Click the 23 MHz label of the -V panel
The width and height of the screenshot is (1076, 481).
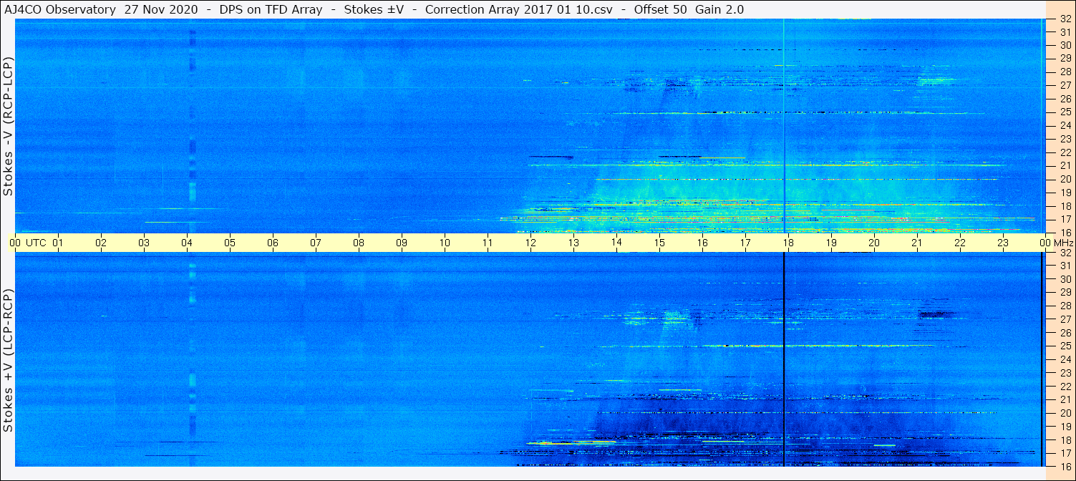[1065, 139]
